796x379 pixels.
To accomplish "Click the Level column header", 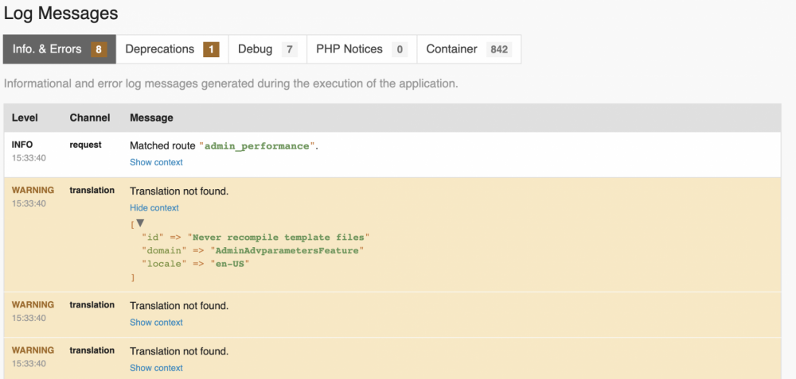I will (x=25, y=118).
